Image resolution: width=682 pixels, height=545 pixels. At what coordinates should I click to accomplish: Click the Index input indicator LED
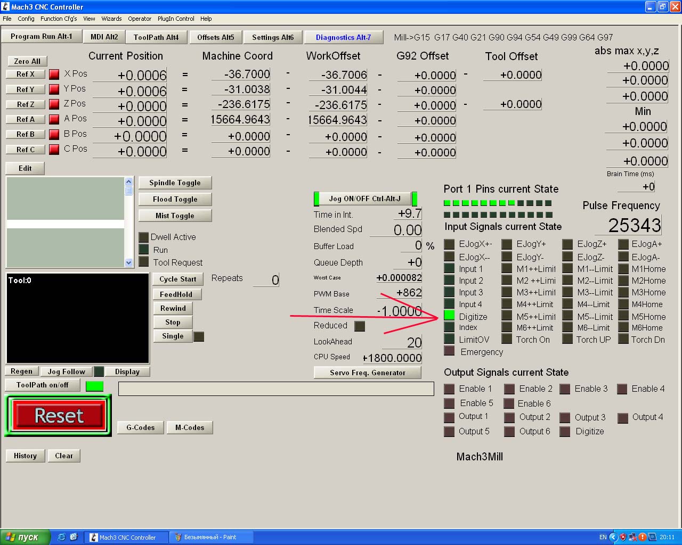click(449, 327)
